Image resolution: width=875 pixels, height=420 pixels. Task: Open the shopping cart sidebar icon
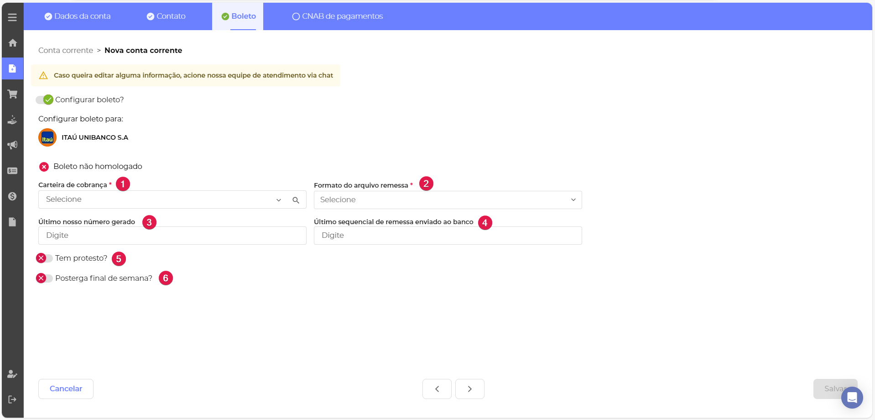pyautogui.click(x=12, y=94)
